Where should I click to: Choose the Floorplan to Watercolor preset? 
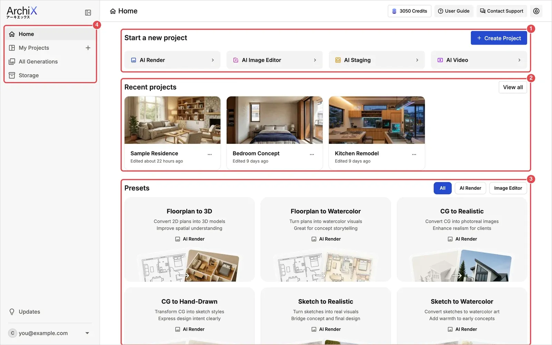point(326,239)
